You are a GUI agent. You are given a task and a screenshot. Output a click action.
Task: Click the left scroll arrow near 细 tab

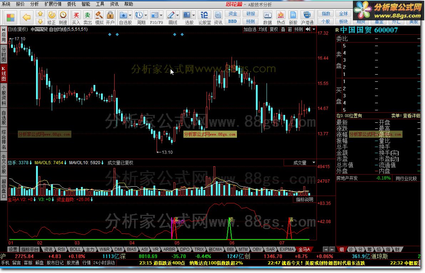click(326, 249)
